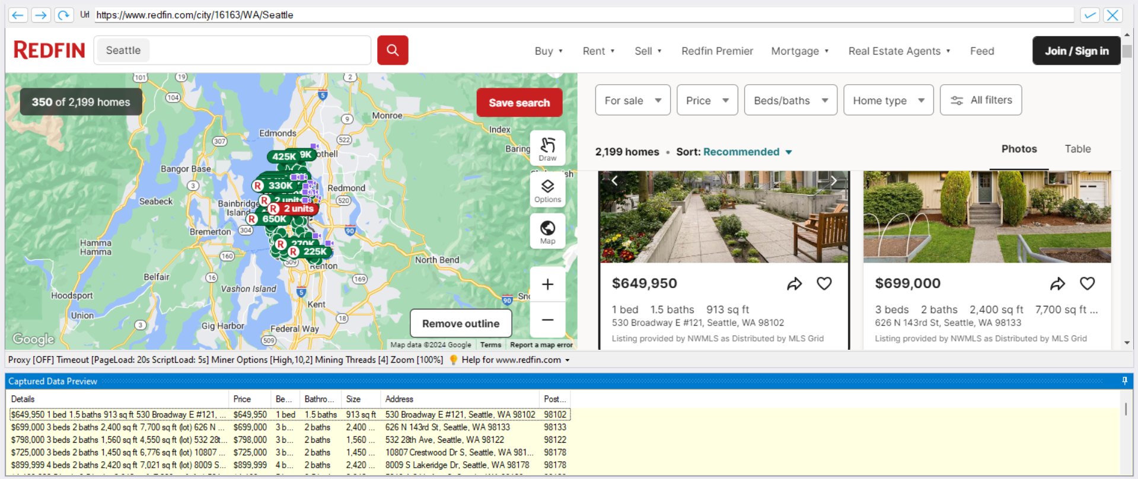This screenshot has width=1138, height=479.
Task: Click '530 Broadway E #121' listing address text
Action: coord(697,322)
